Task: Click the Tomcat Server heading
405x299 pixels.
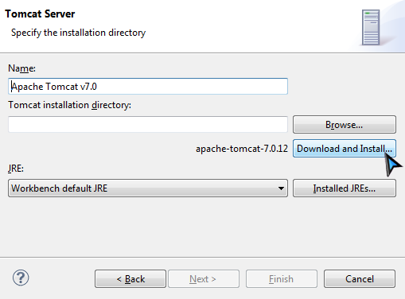Action: tap(40, 14)
